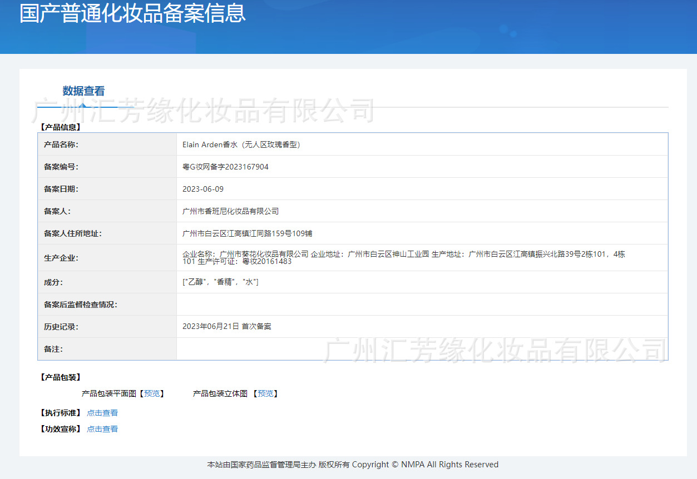Open 执行标准 with 点击查看 link
This screenshot has height=479, width=697.
(102, 412)
